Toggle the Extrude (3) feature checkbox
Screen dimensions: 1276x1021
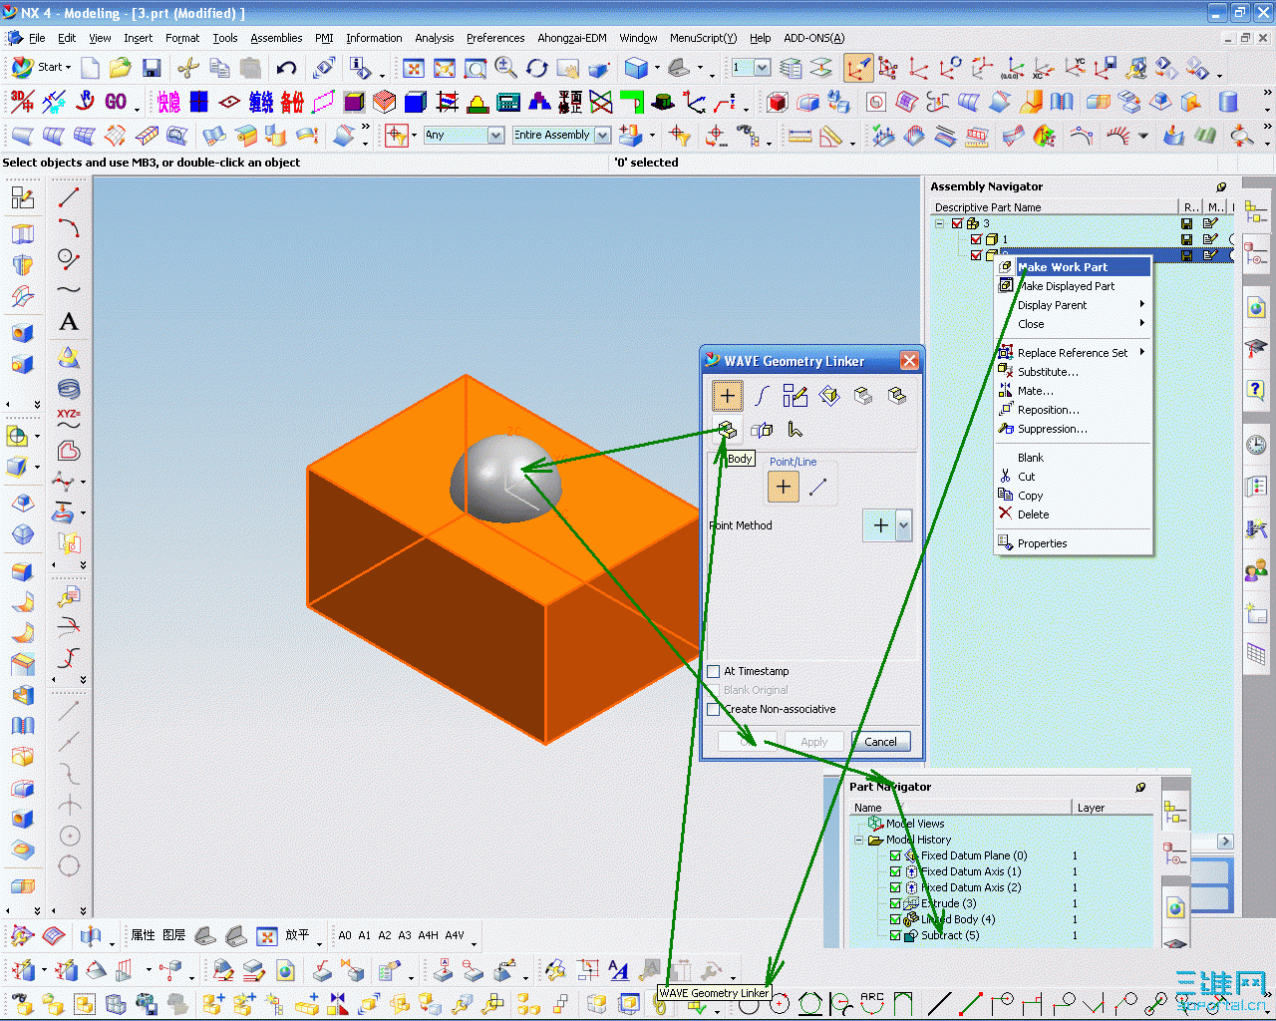[895, 903]
